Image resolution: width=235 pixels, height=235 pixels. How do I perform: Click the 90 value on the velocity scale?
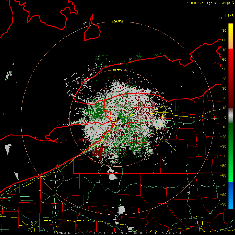pyautogui.click(x=224, y=31)
